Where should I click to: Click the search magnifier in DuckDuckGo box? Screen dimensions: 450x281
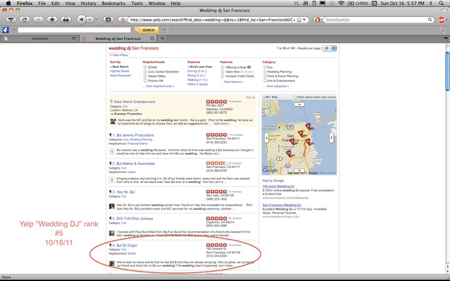point(430,19)
